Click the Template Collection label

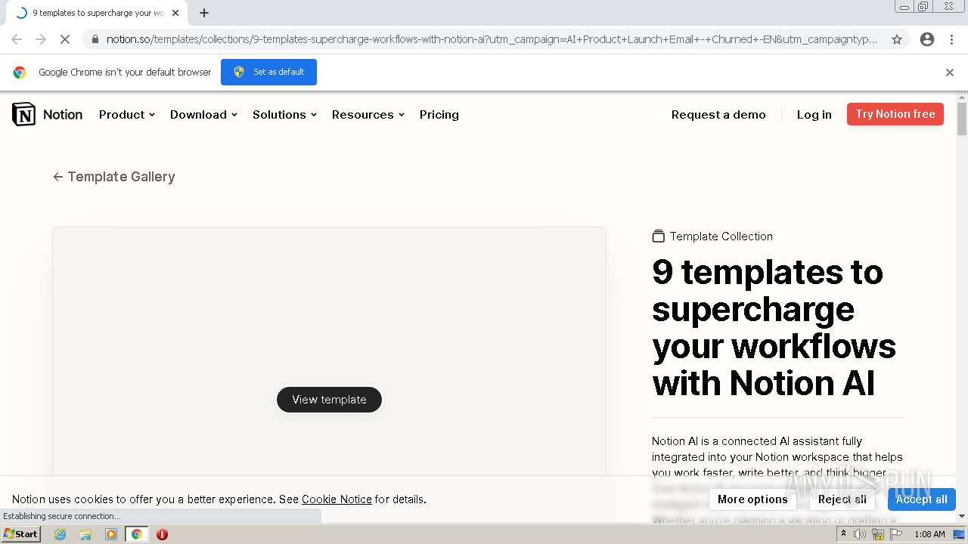click(721, 236)
